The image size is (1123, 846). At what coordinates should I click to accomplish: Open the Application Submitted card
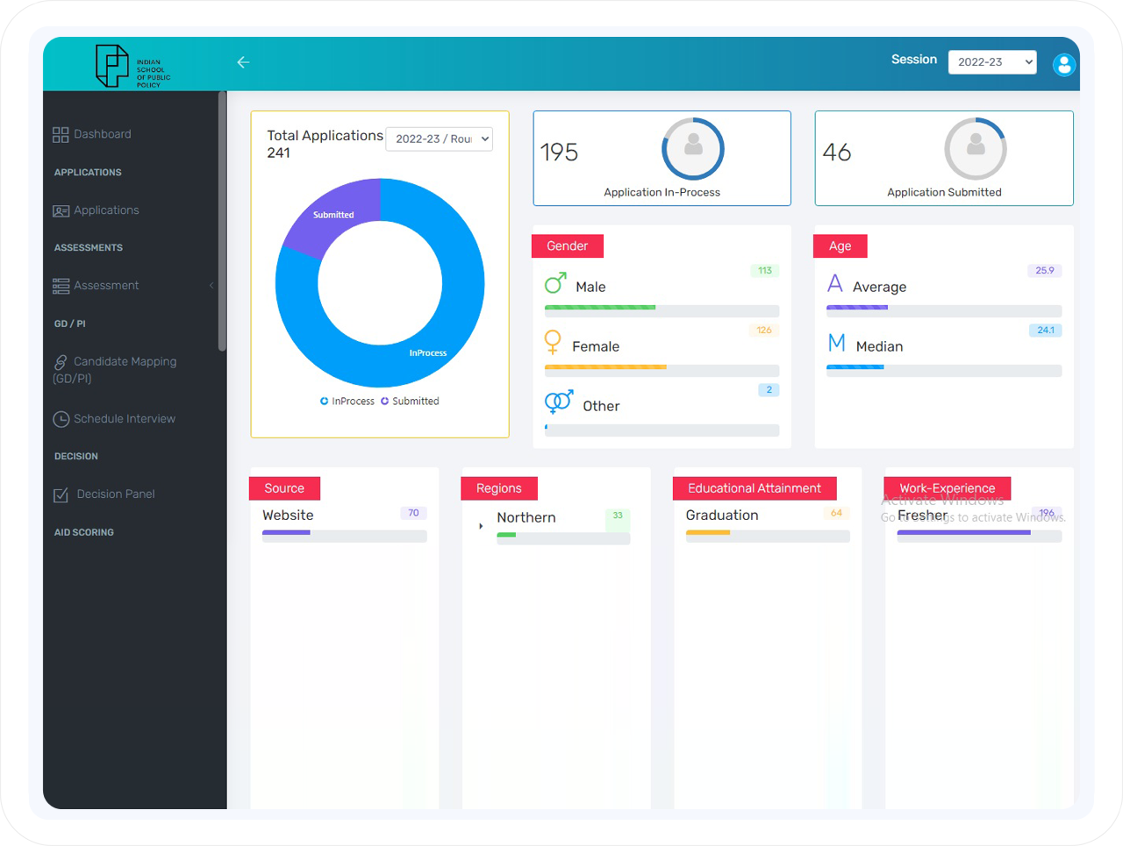click(943, 159)
